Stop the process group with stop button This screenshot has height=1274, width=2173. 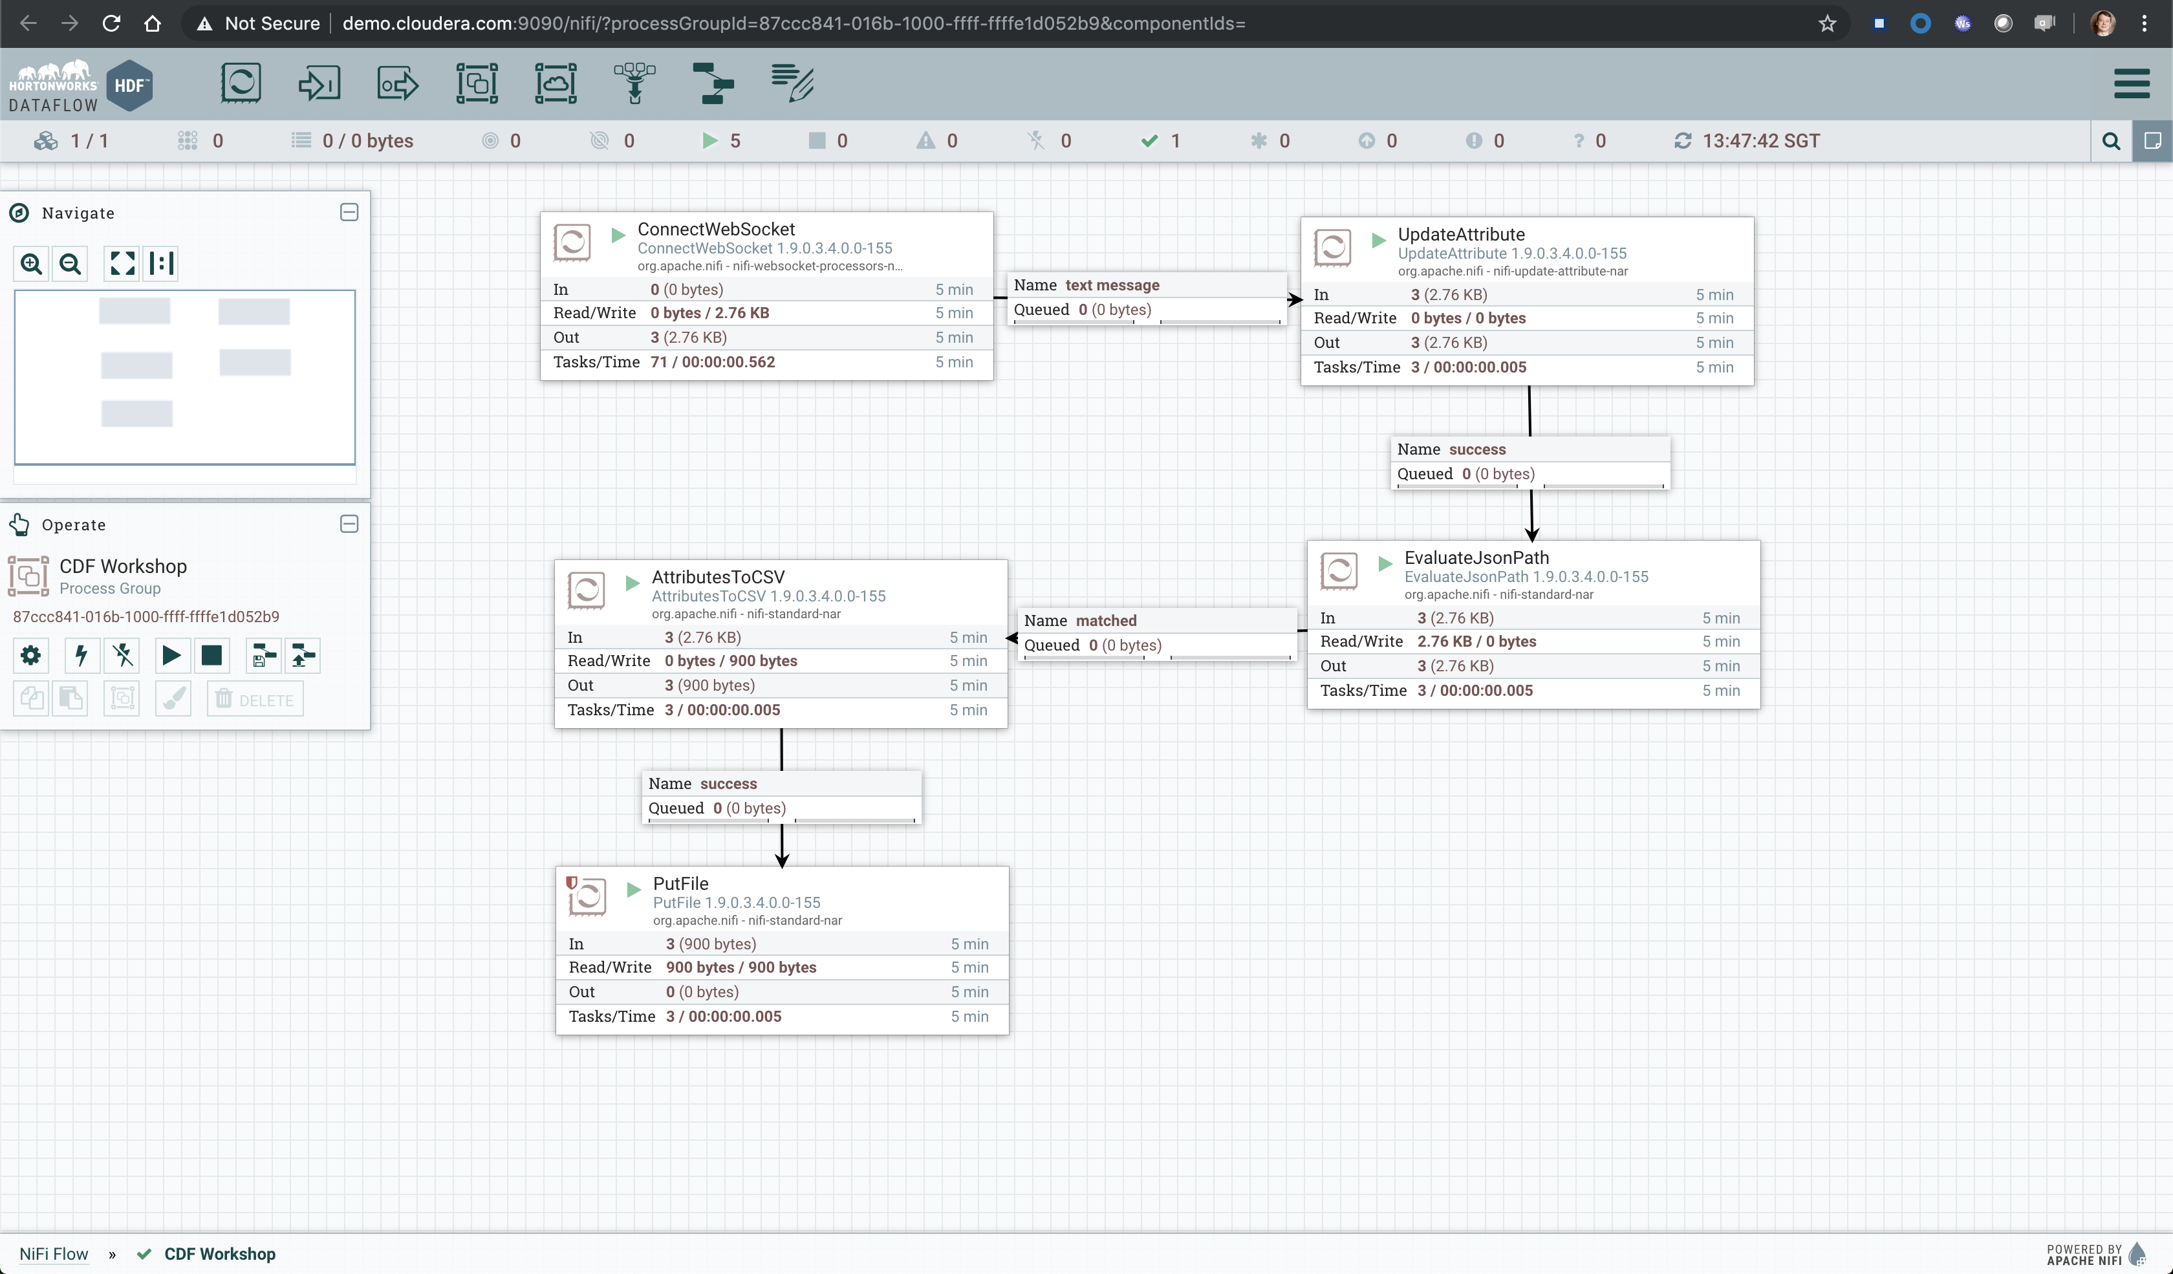click(211, 656)
